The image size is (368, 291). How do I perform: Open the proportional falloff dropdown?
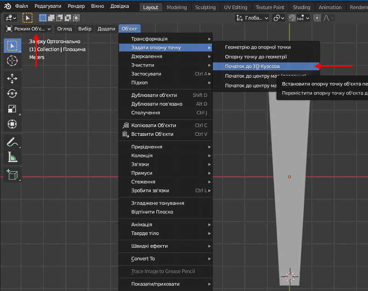(x=328, y=18)
